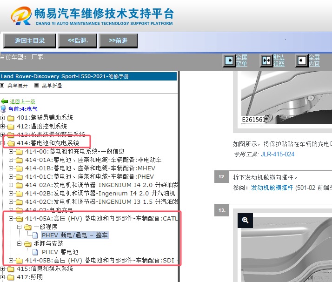
Task: Expand the 412:温度控制系统 node
Action: click(x=2, y=127)
